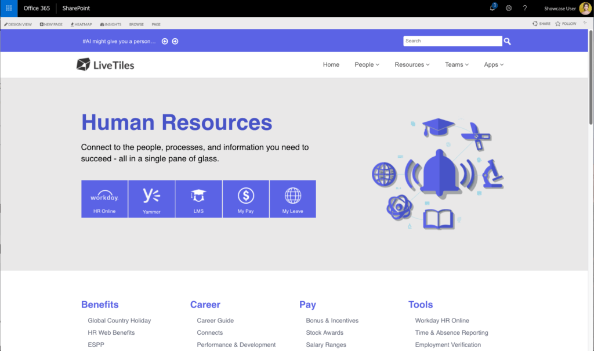Click the Design View pencil button
This screenshot has height=351, width=594.
pyautogui.click(x=18, y=24)
